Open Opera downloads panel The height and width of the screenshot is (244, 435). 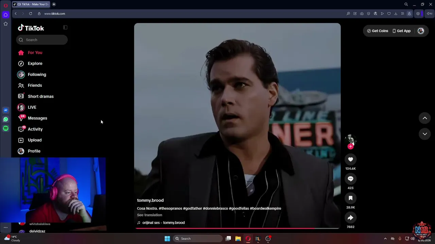(x=396, y=14)
